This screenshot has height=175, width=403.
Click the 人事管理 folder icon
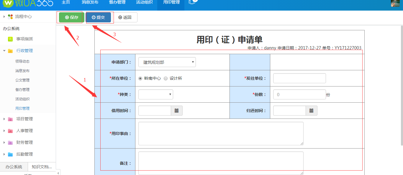(10, 131)
